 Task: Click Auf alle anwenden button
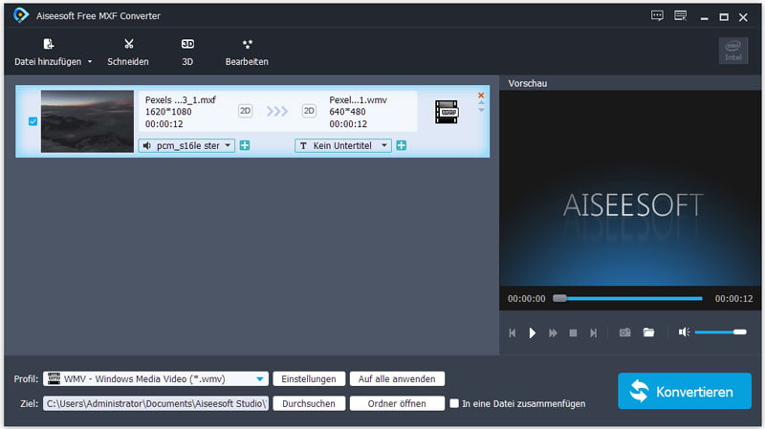[x=397, y=378]
